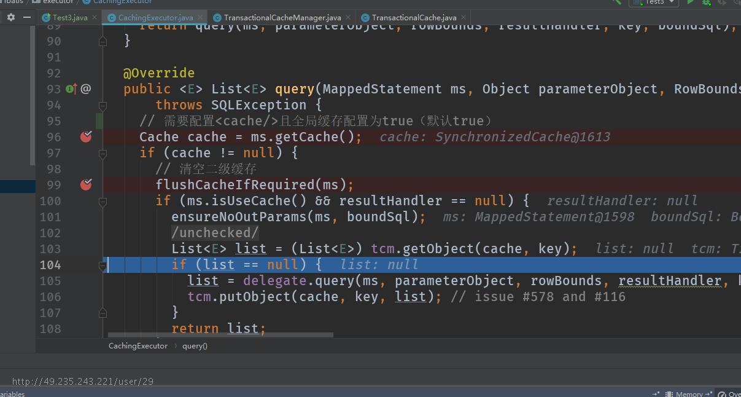Open the Test3 run configuration dropdown
The height and width of the screenshot is (397, 741).
(x=653, y=2)
